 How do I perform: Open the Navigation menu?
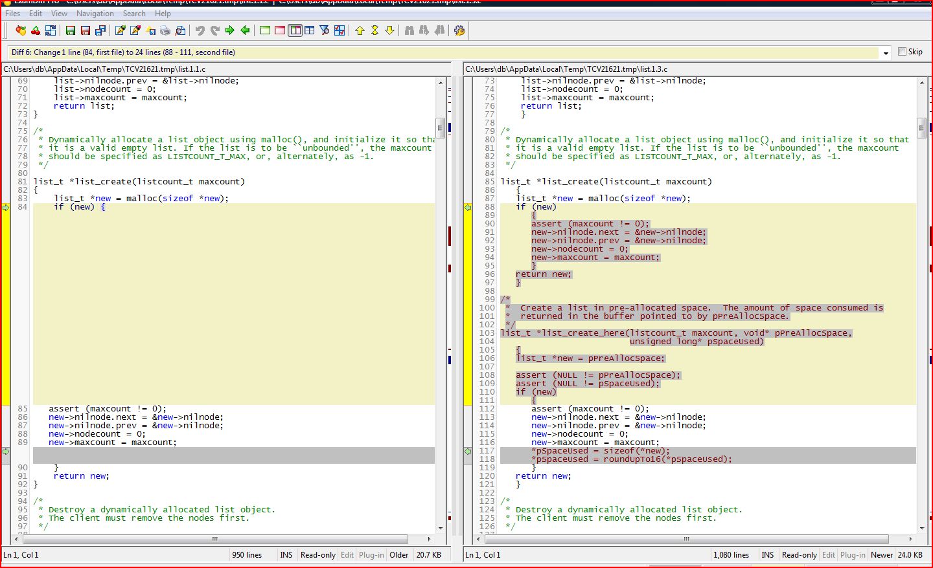pos(95,14)
